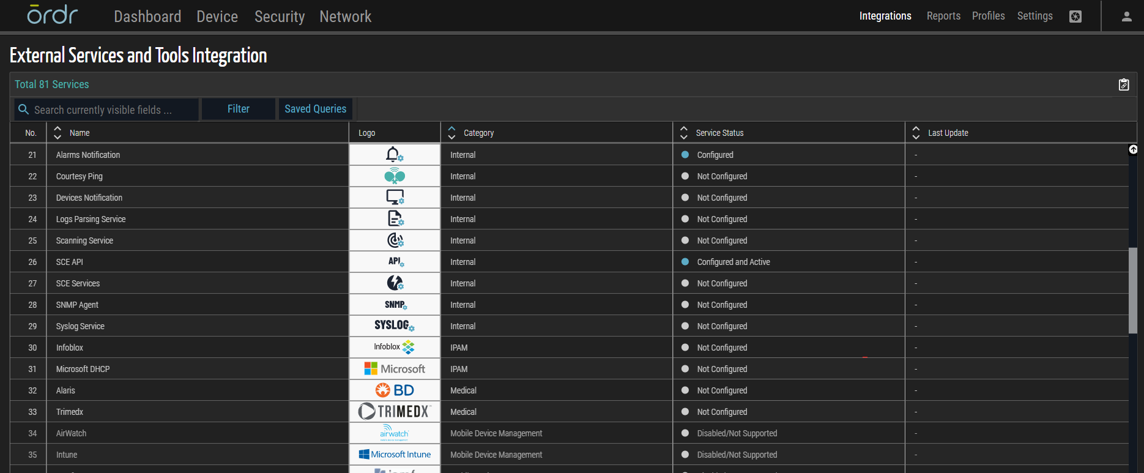Viewport: 1144px width, 473px height.
Task: Click the Scanning Service radar logo
Action: coord(395,240)
